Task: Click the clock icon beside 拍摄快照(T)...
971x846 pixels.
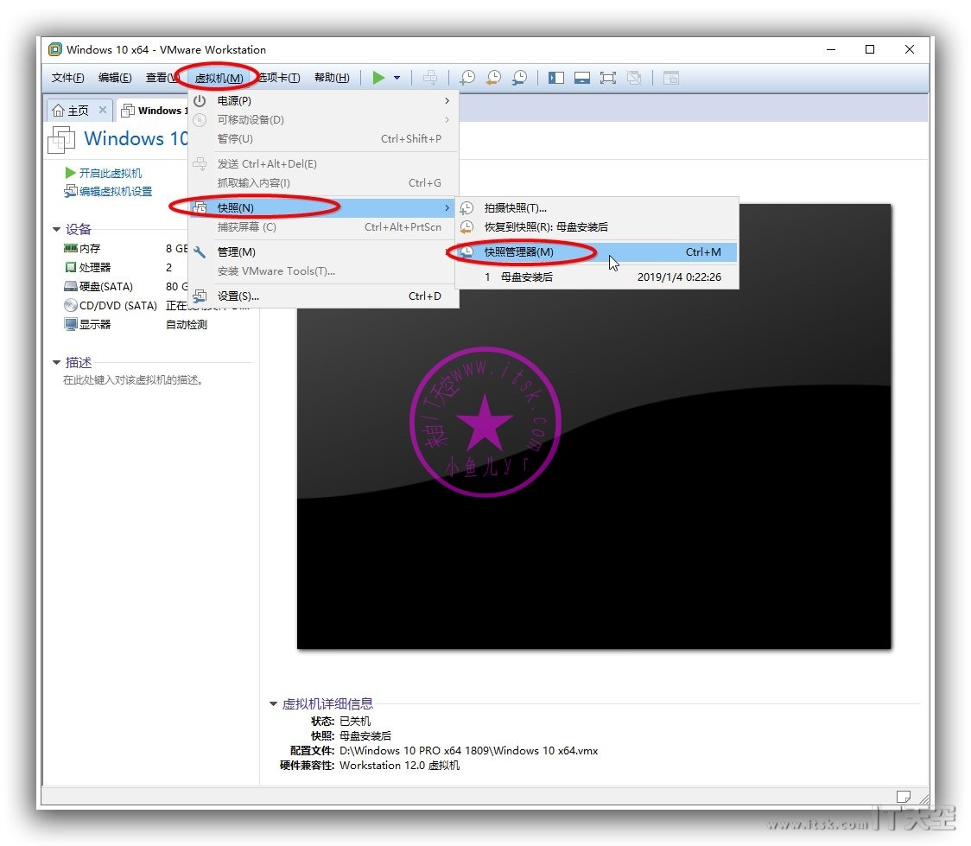Action: [466, 208]
